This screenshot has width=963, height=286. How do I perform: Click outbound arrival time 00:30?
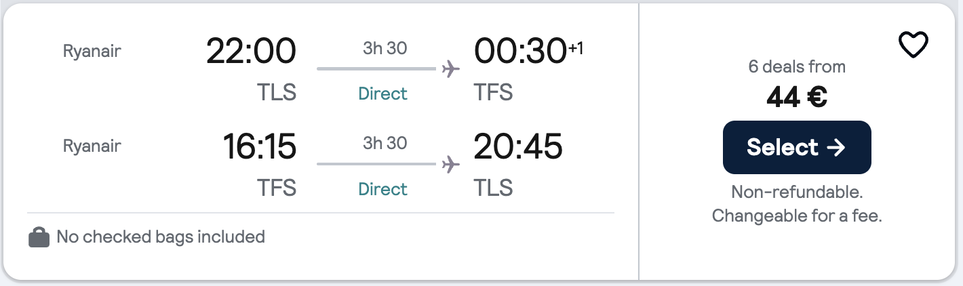click(519, 51)
